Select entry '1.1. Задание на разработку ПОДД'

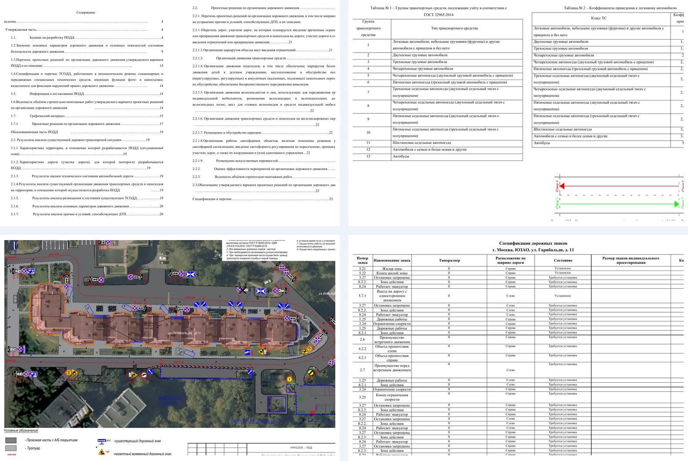[x=87, y=37]
